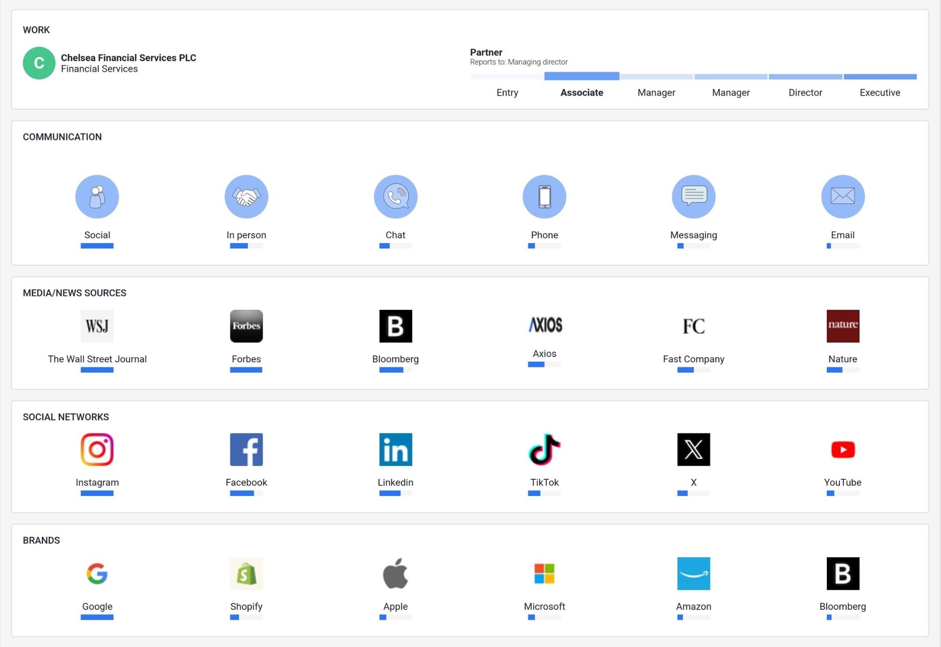The height and width of the screenshot is (647, 941).
Task: Click the In person handshake icon
Action: 246,197
